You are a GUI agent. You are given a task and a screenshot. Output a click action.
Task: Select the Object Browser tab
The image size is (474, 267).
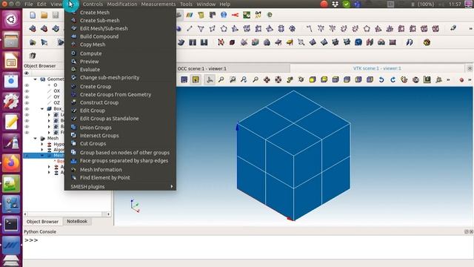pos(42,222)
